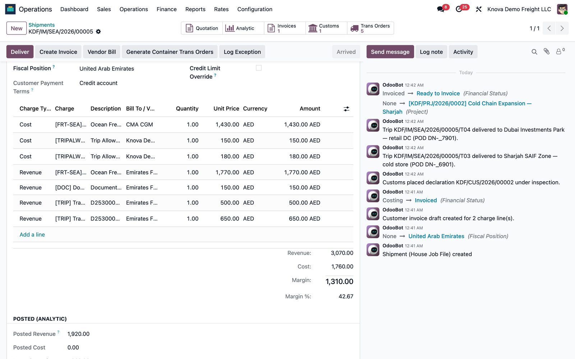Click the Deliver button
This screenshot has width=575, height=359.
pyautogui.click(x=20, y=52)
